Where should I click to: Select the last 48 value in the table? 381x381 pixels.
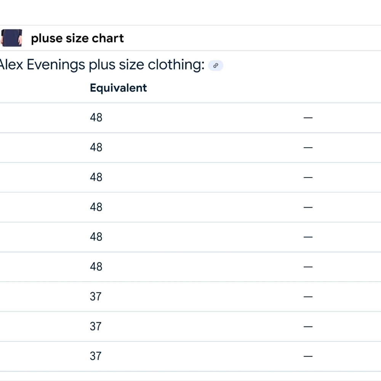(96, 267)
